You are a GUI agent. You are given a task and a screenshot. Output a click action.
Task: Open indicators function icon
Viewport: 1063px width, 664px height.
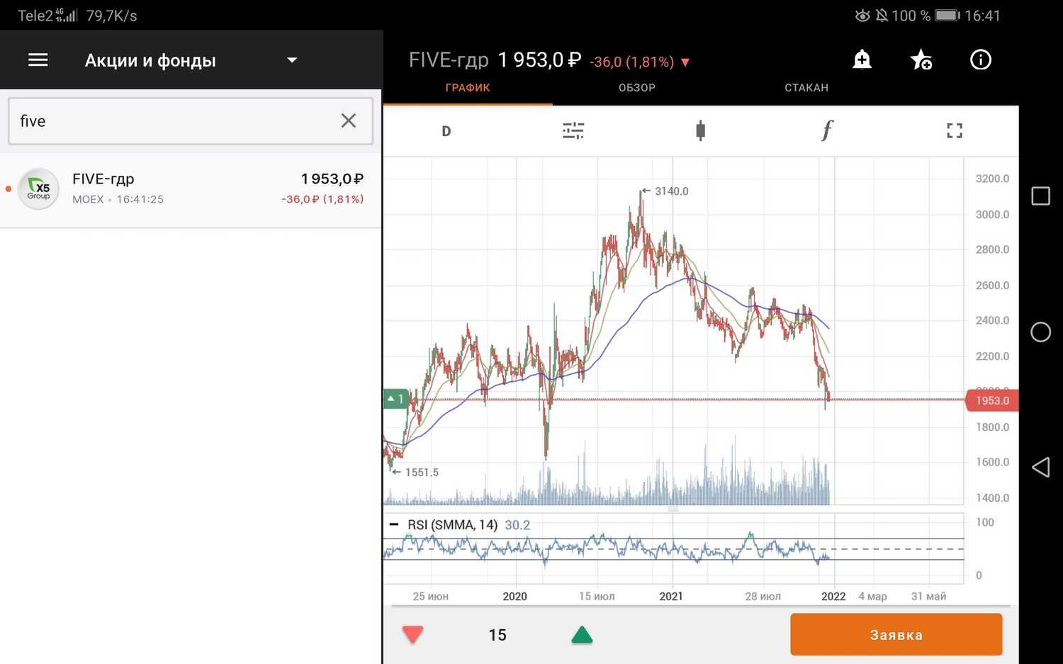click(827, 130)
